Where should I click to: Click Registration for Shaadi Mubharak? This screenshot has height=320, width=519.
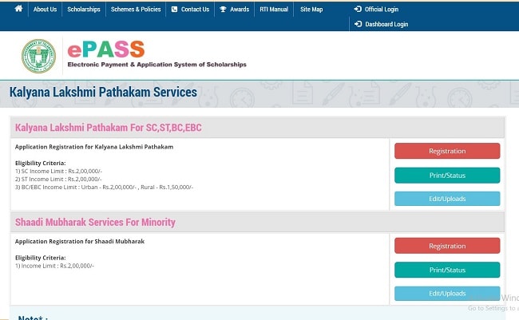(447, 246)
